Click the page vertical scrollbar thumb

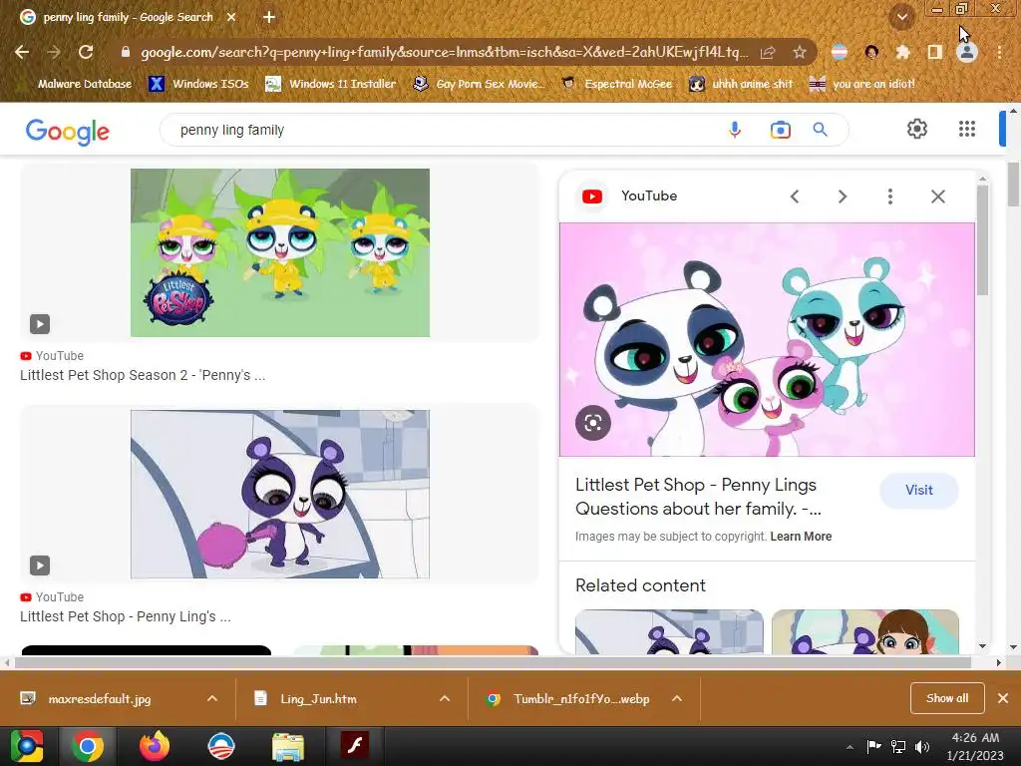1013,184
